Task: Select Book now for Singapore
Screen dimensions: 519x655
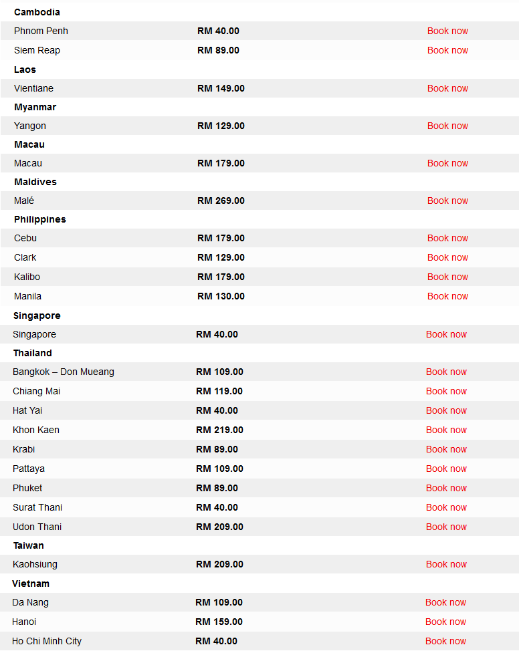Action: pos(446,334)
